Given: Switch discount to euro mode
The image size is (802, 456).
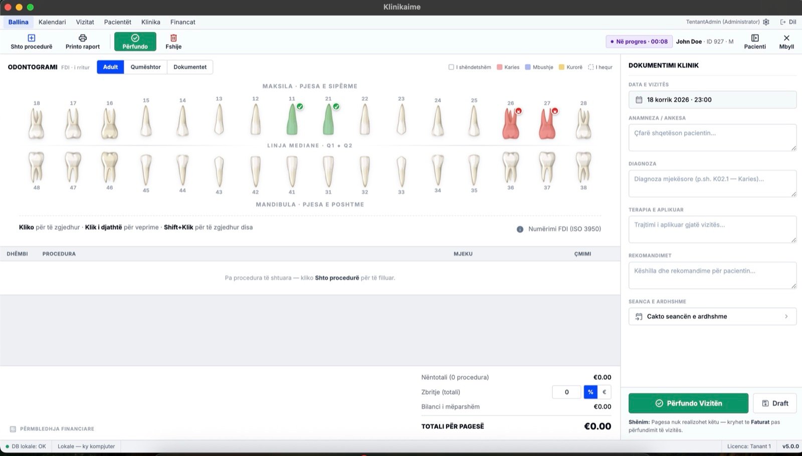Looking at the screenshot, I should (x=604, y=392).
